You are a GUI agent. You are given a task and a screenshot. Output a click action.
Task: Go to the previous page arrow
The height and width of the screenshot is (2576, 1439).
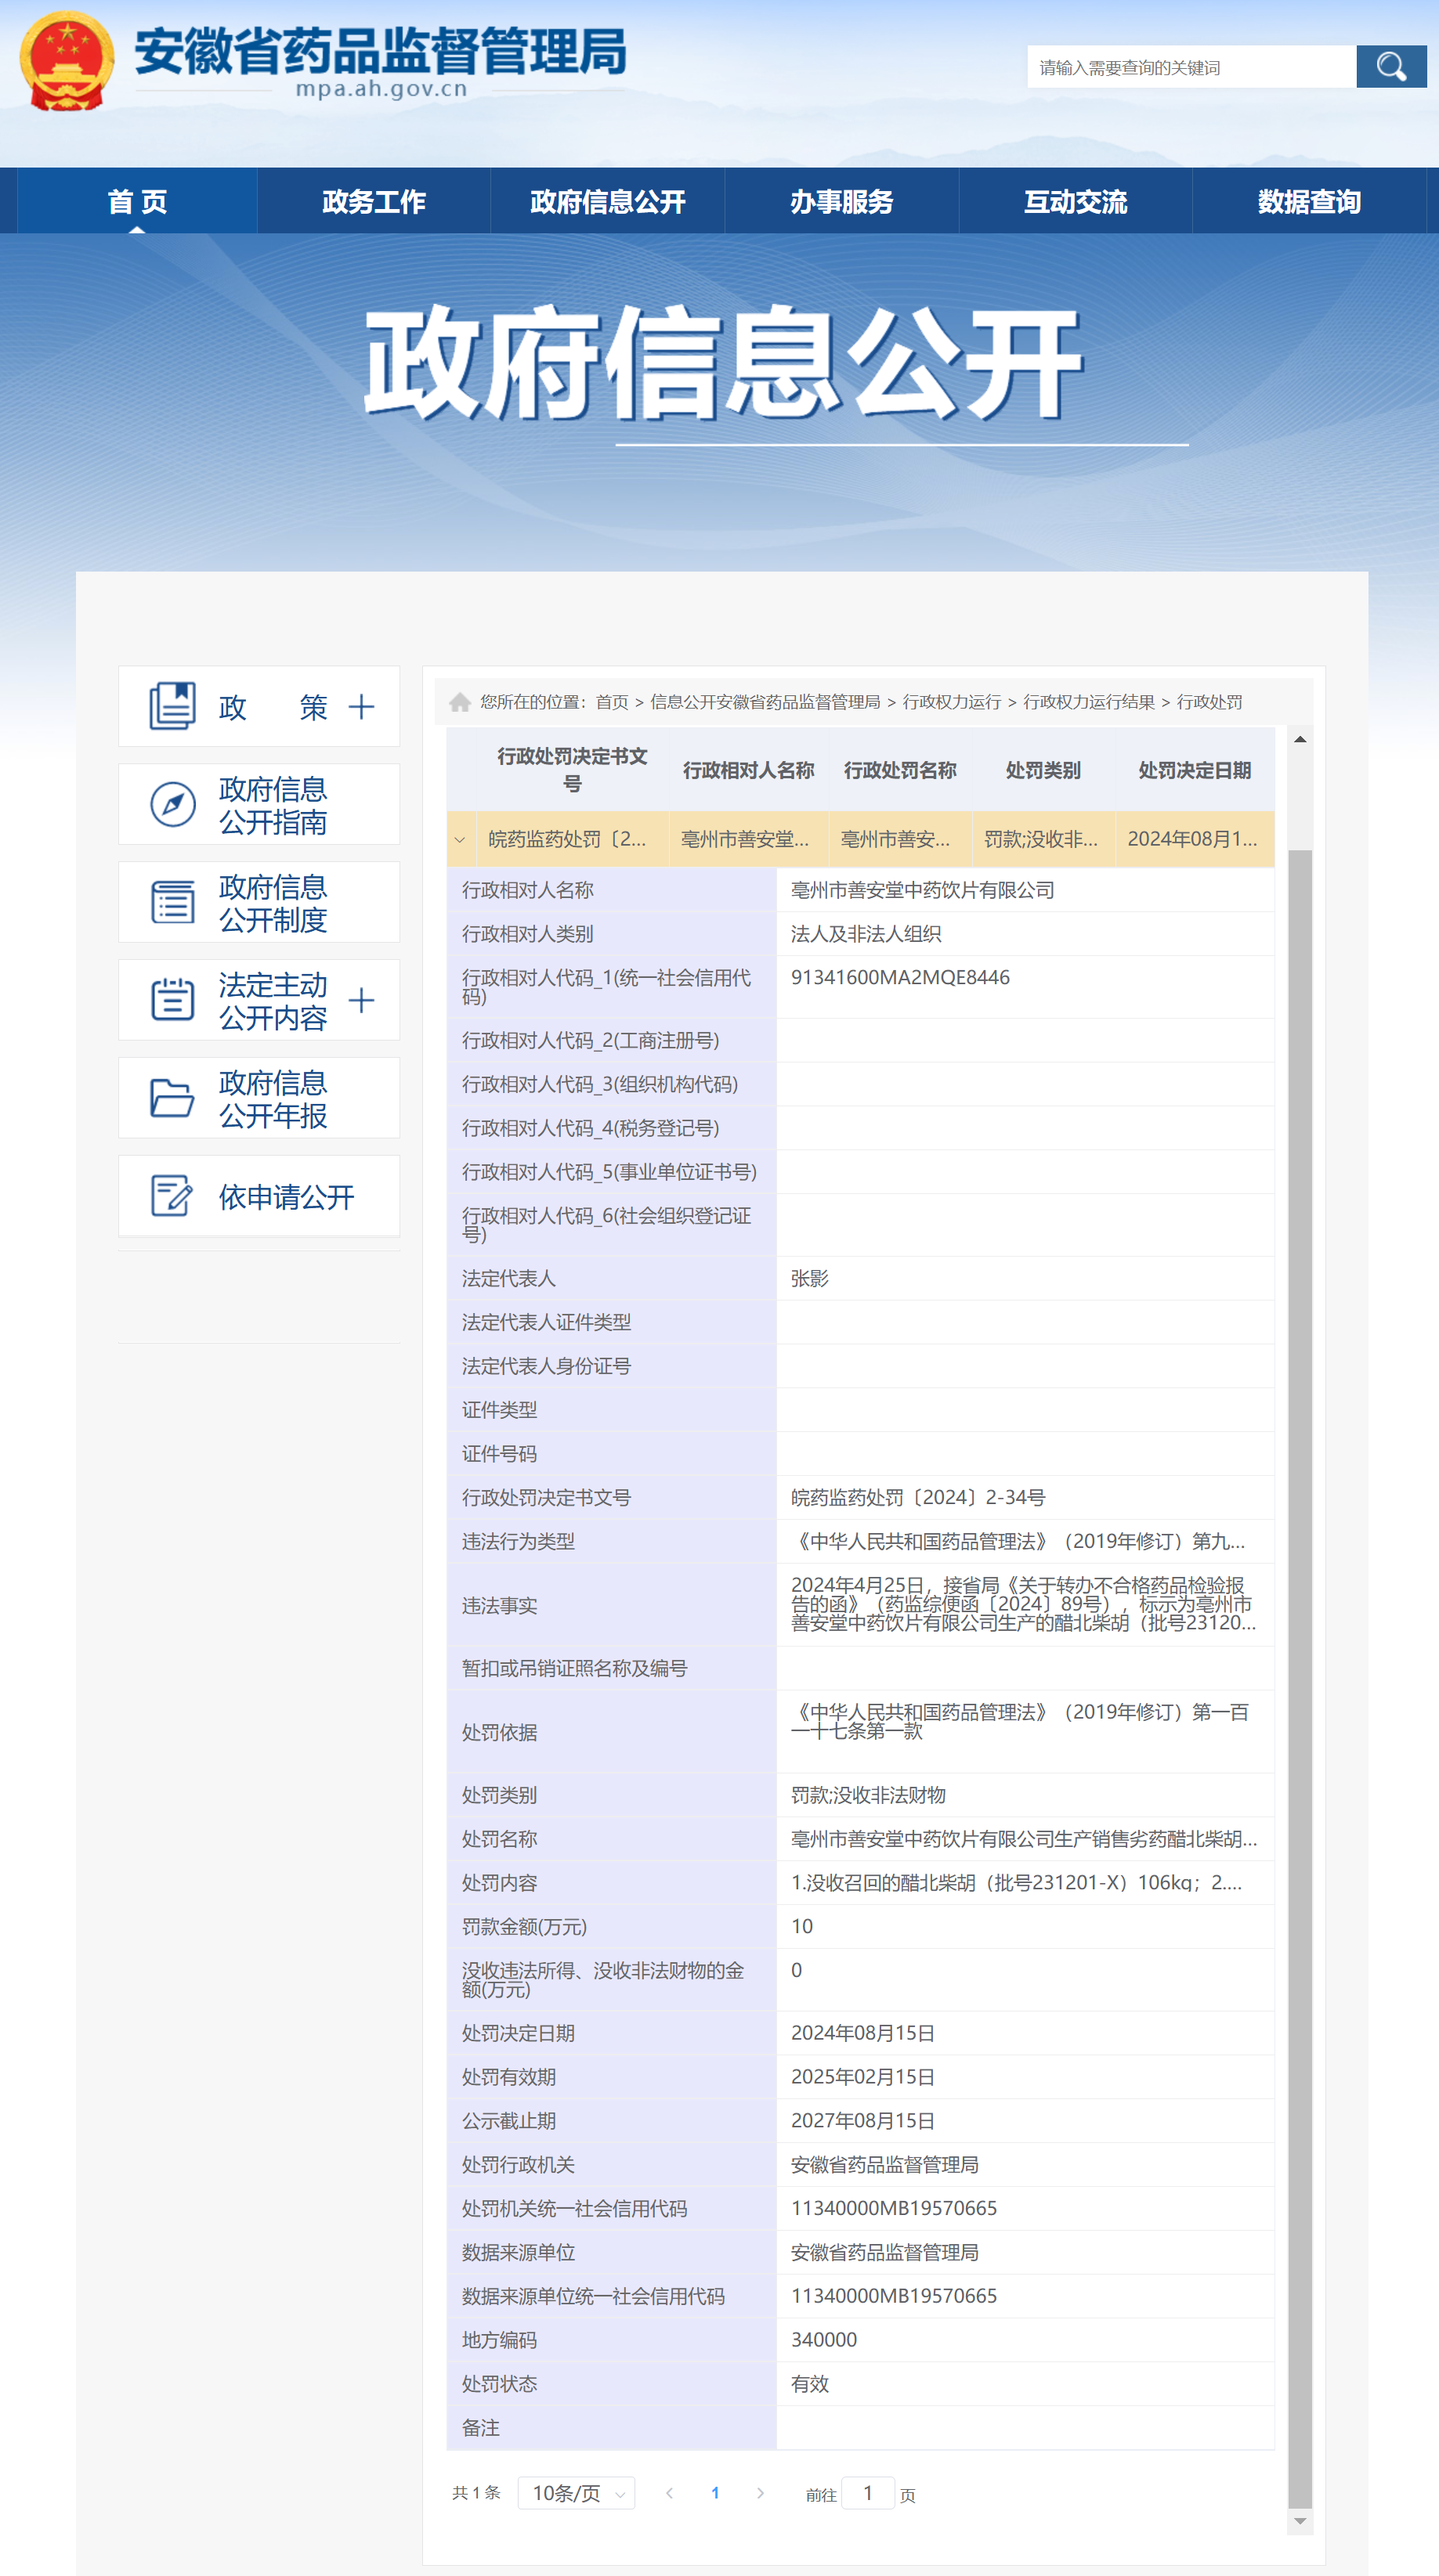click(x=670, y=2493)
